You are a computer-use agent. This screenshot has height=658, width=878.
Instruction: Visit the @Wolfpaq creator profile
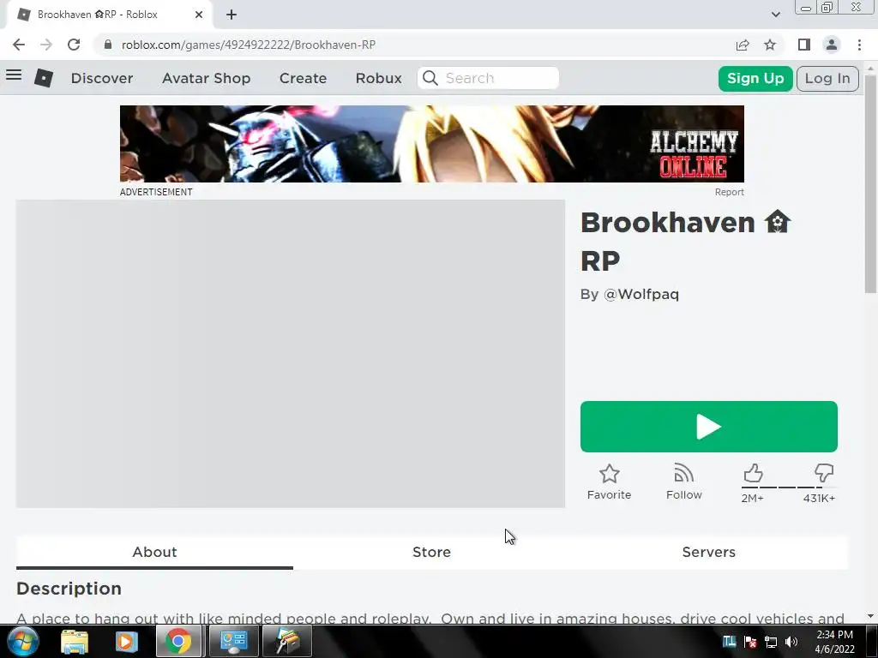(x=641, y=295)
